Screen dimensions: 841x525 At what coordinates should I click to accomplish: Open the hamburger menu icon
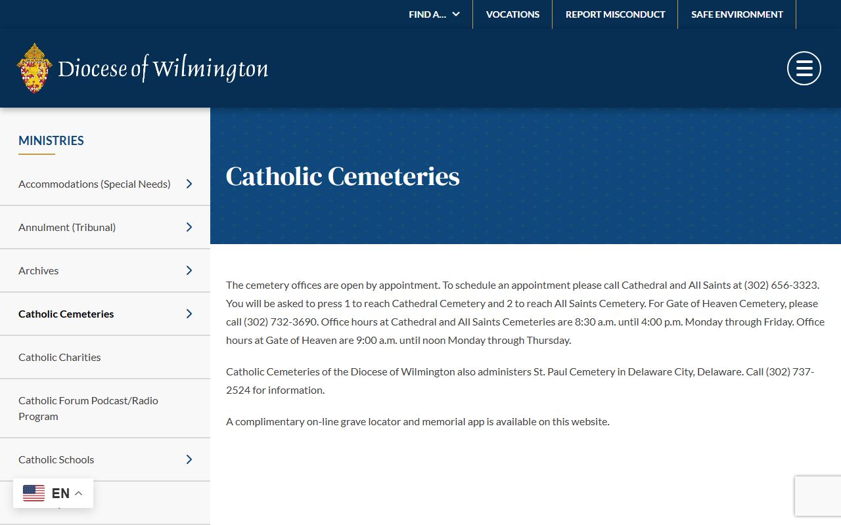tap(804, 68)
